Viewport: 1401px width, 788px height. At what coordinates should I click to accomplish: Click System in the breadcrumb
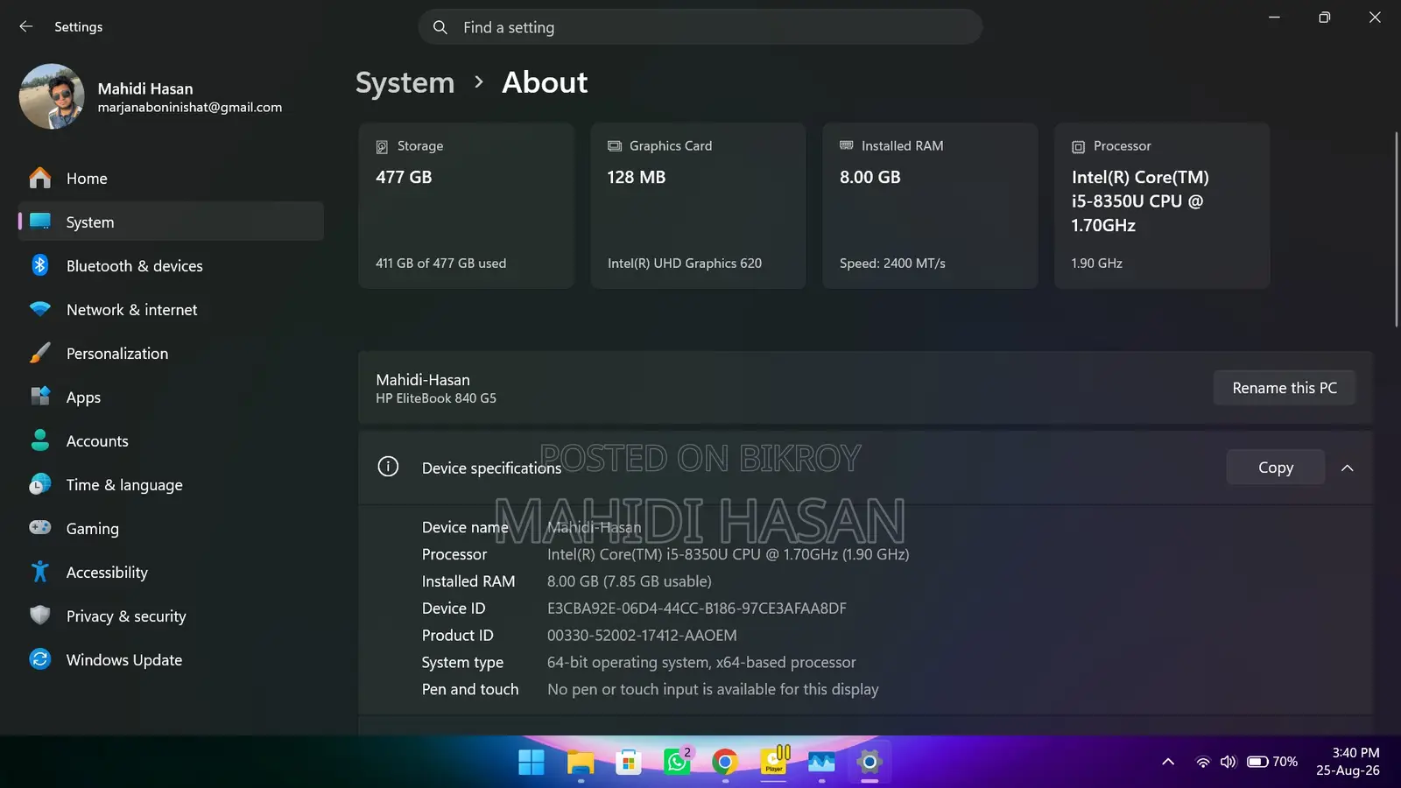pyautogui.click(x=405, y=82)
